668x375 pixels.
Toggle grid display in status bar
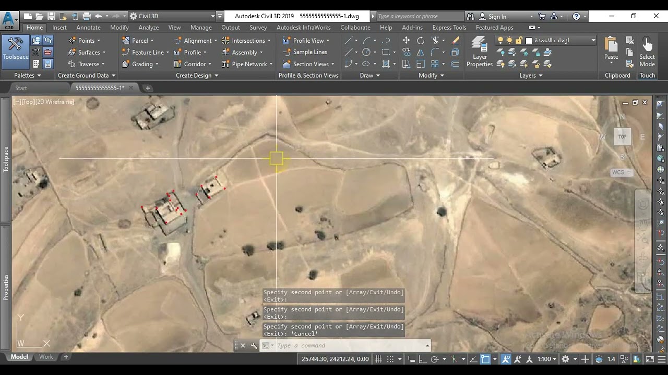[x=378, y=359]
